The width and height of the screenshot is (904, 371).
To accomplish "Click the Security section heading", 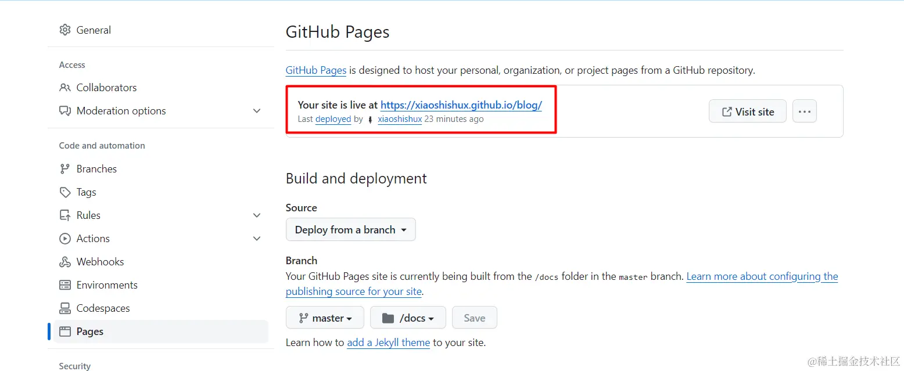I will click(x=75, y=366).
